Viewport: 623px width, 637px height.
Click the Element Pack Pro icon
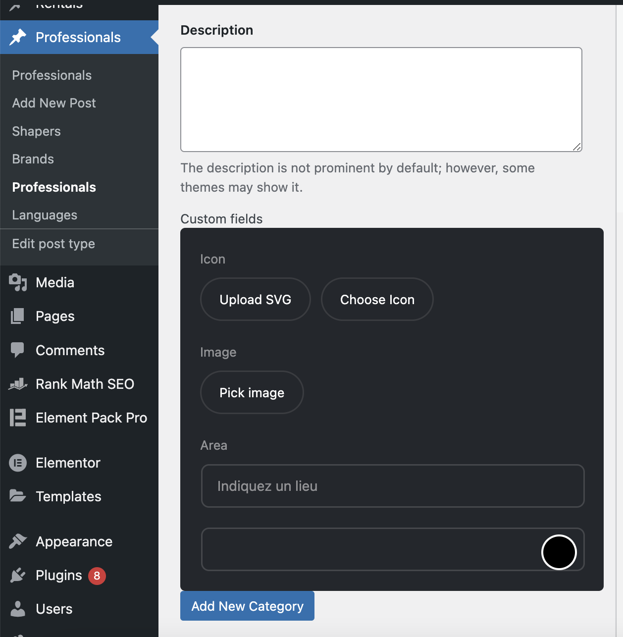18,418
